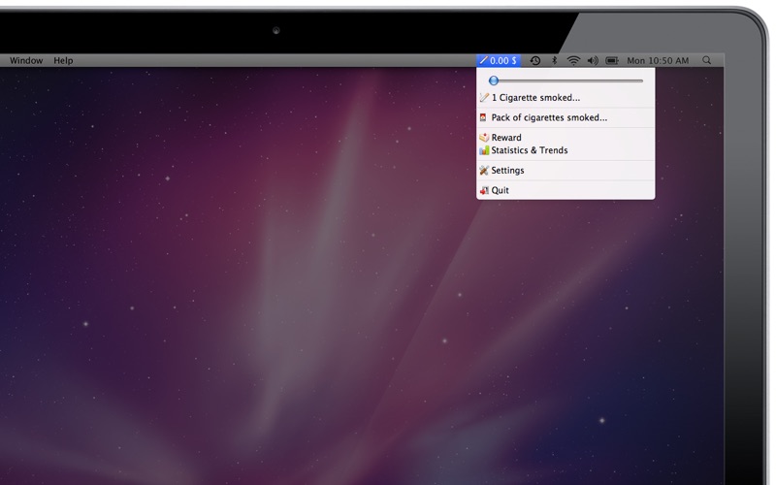Click the volume speaker icon
The height and width of the screenshot is (485, 776).
point(593,60)
